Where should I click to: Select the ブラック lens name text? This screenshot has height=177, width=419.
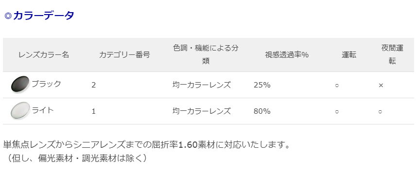47,84
